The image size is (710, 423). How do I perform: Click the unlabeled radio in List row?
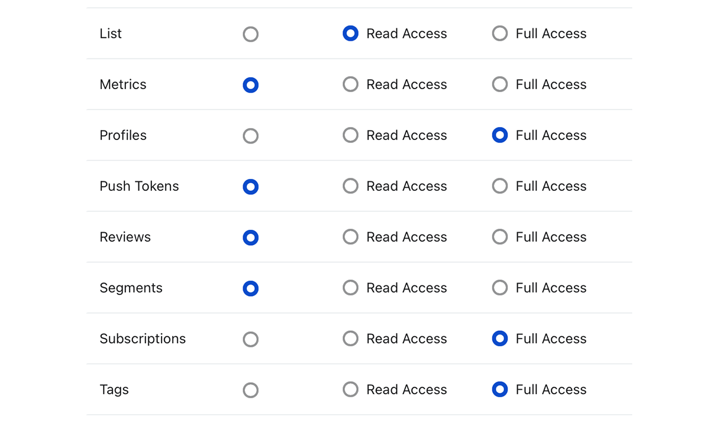pyautogui.click(x=251, y=34)
